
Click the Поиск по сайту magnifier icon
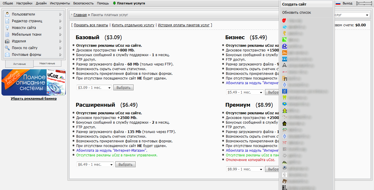pyautogui.click(x=7, y=48)
